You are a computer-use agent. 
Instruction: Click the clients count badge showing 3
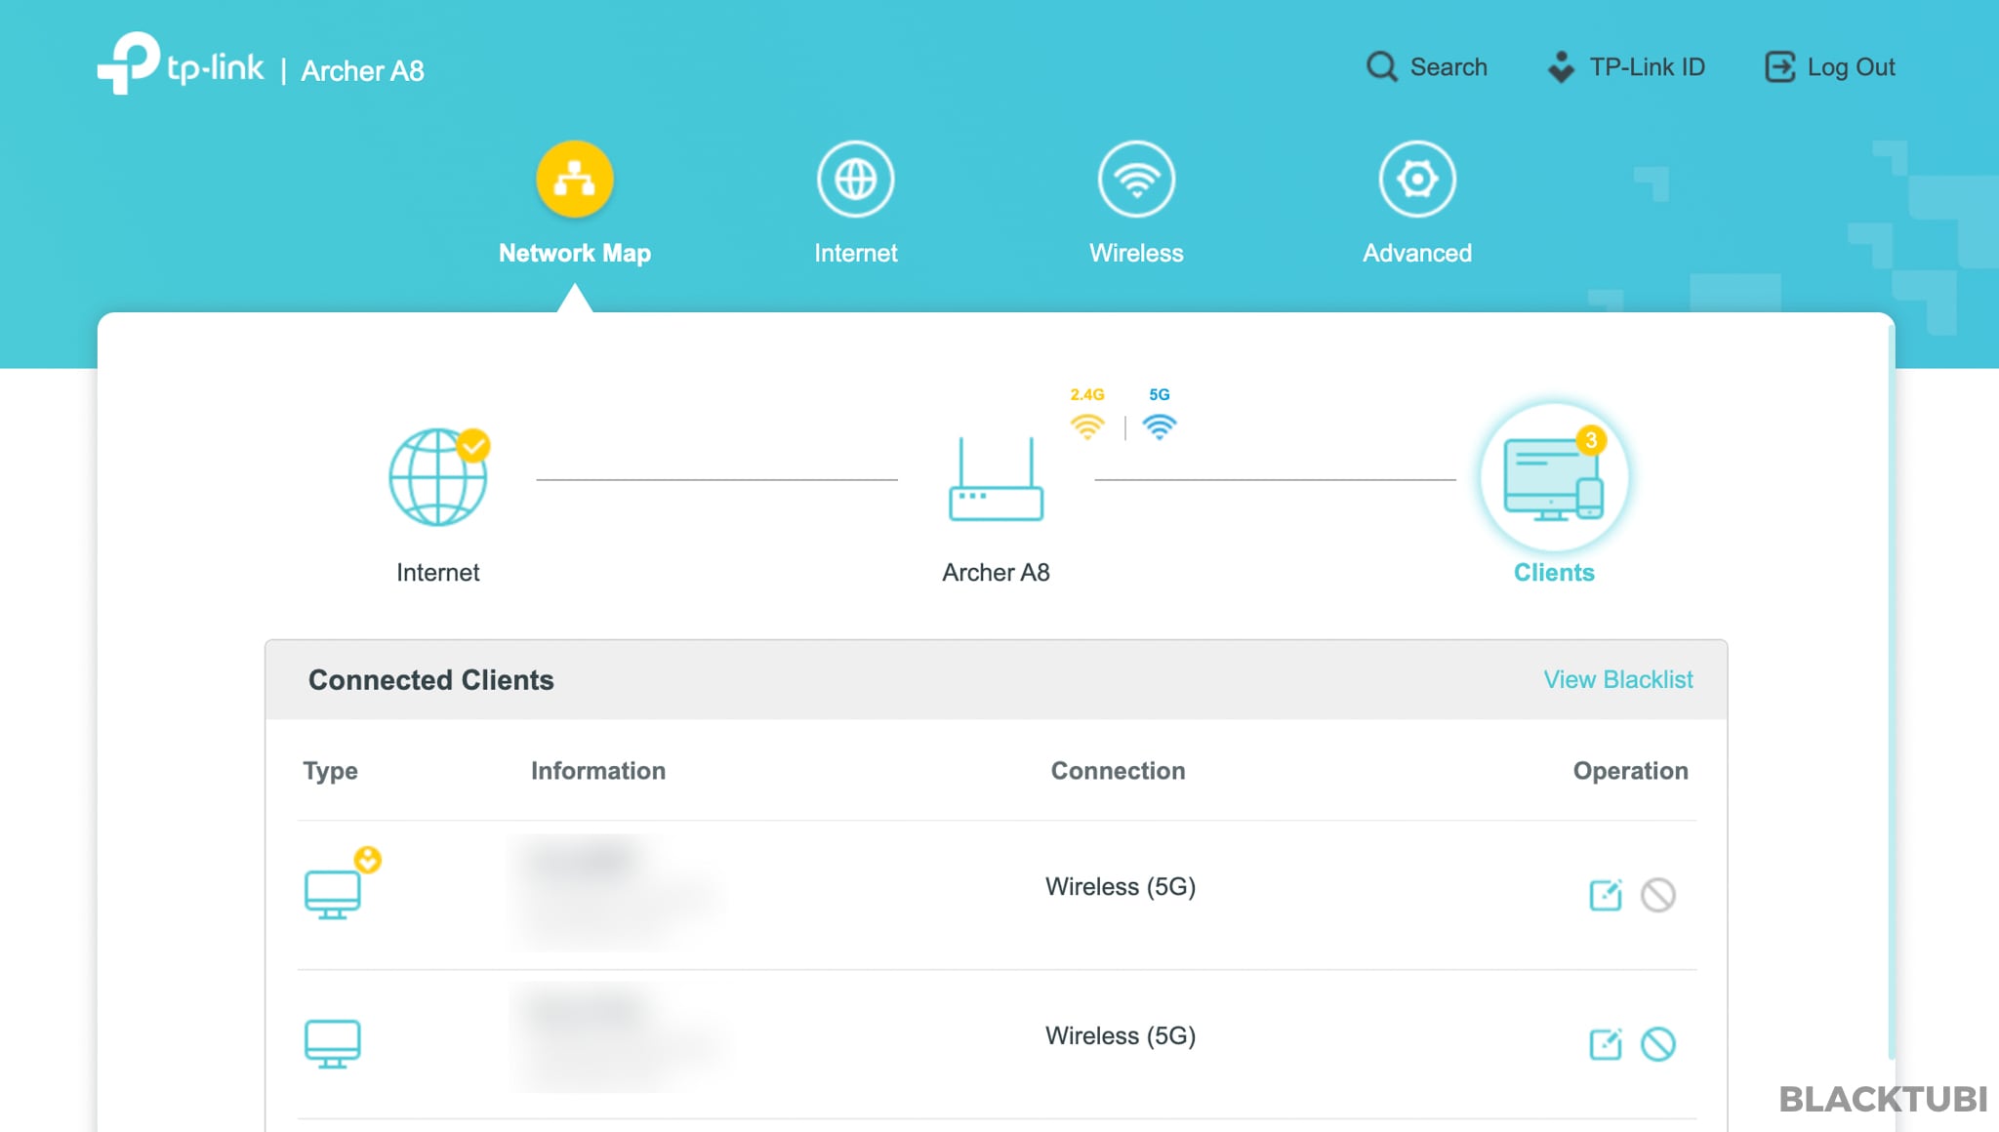(1591, 440)
